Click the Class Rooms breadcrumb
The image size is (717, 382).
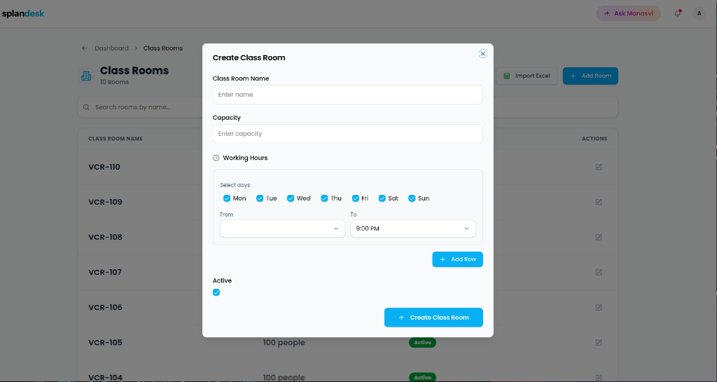coord(162,48)
